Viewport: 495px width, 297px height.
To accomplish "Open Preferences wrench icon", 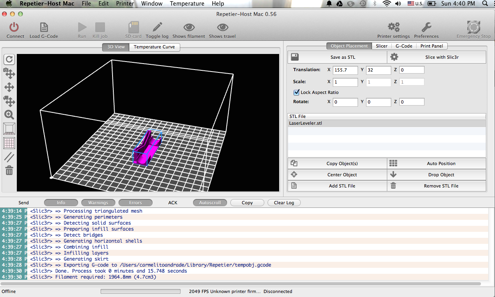I will [426, 27].
